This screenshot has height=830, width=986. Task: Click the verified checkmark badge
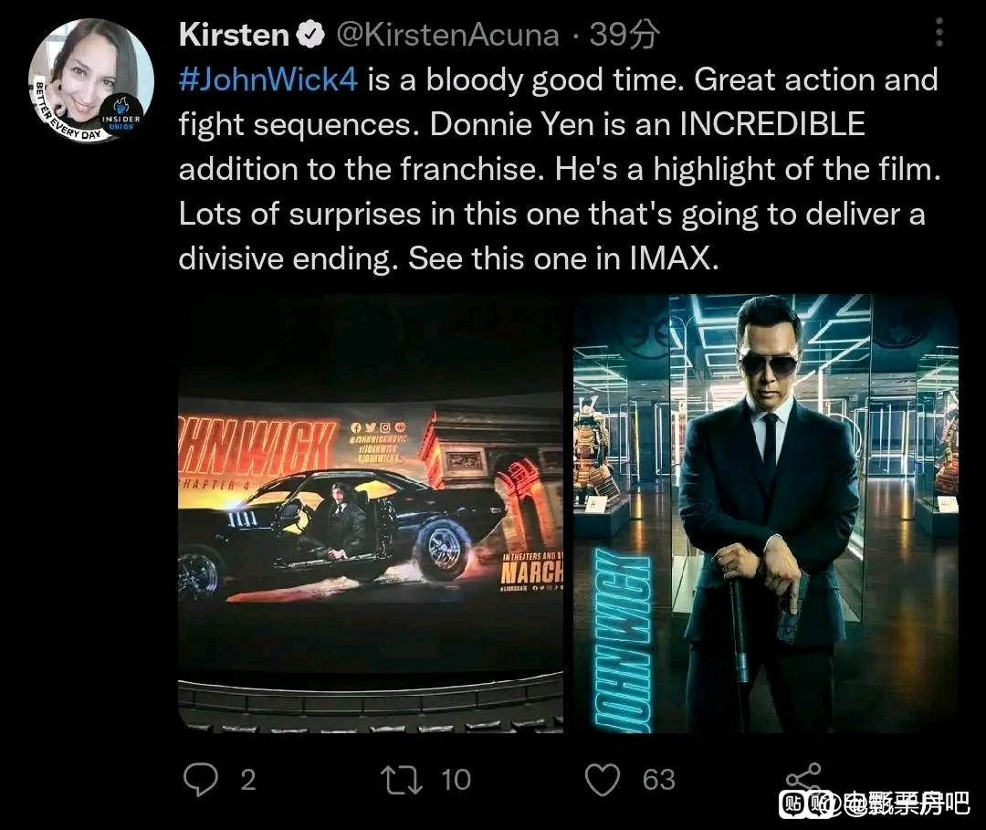pos(310,34)
